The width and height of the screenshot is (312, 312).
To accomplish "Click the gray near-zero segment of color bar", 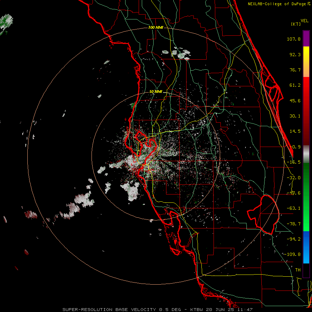I will tap(306, 154).
